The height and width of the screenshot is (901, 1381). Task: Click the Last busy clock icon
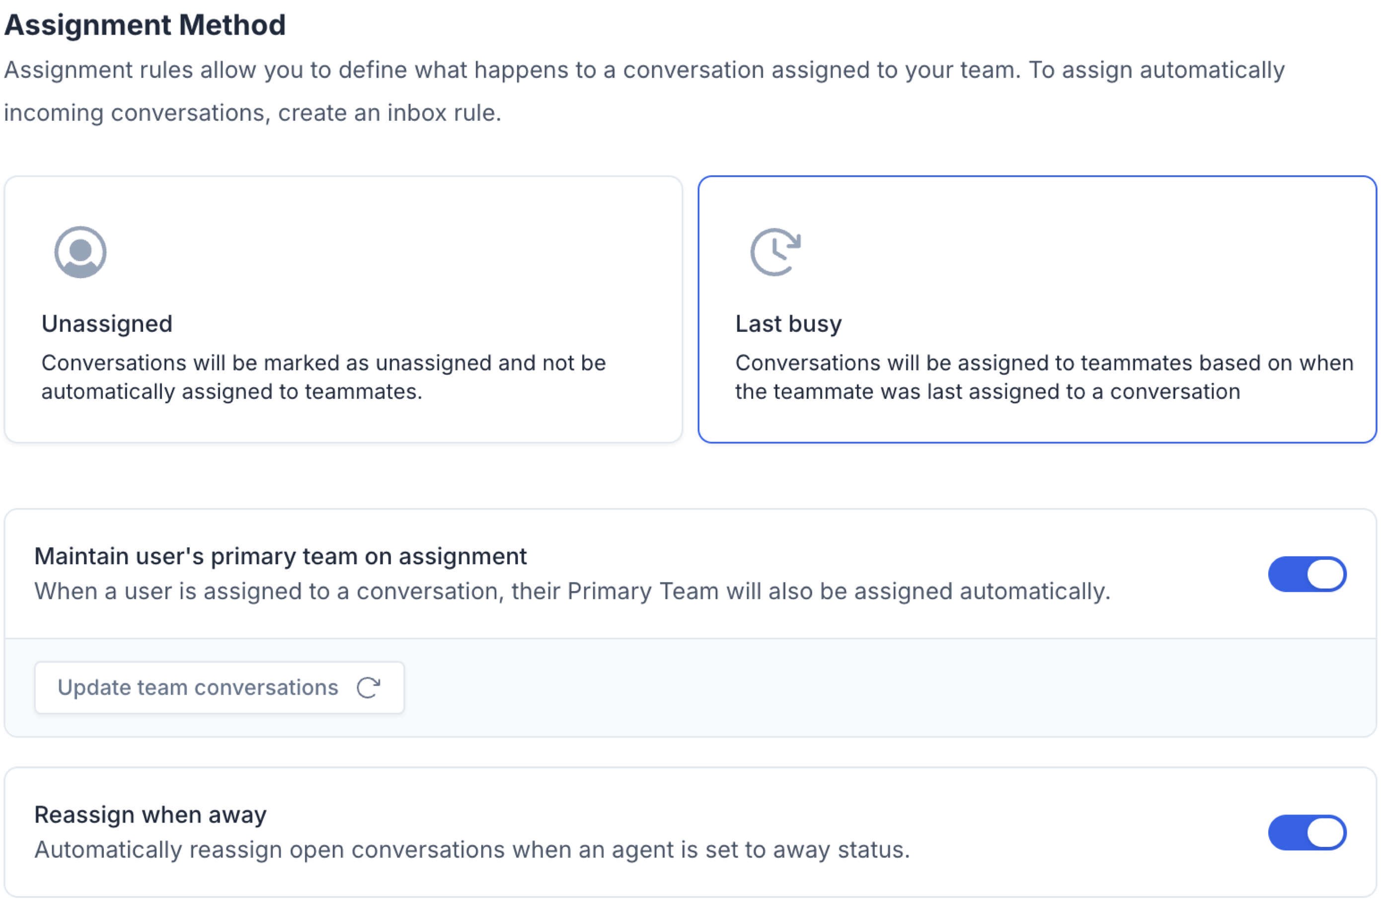[775, 252]
